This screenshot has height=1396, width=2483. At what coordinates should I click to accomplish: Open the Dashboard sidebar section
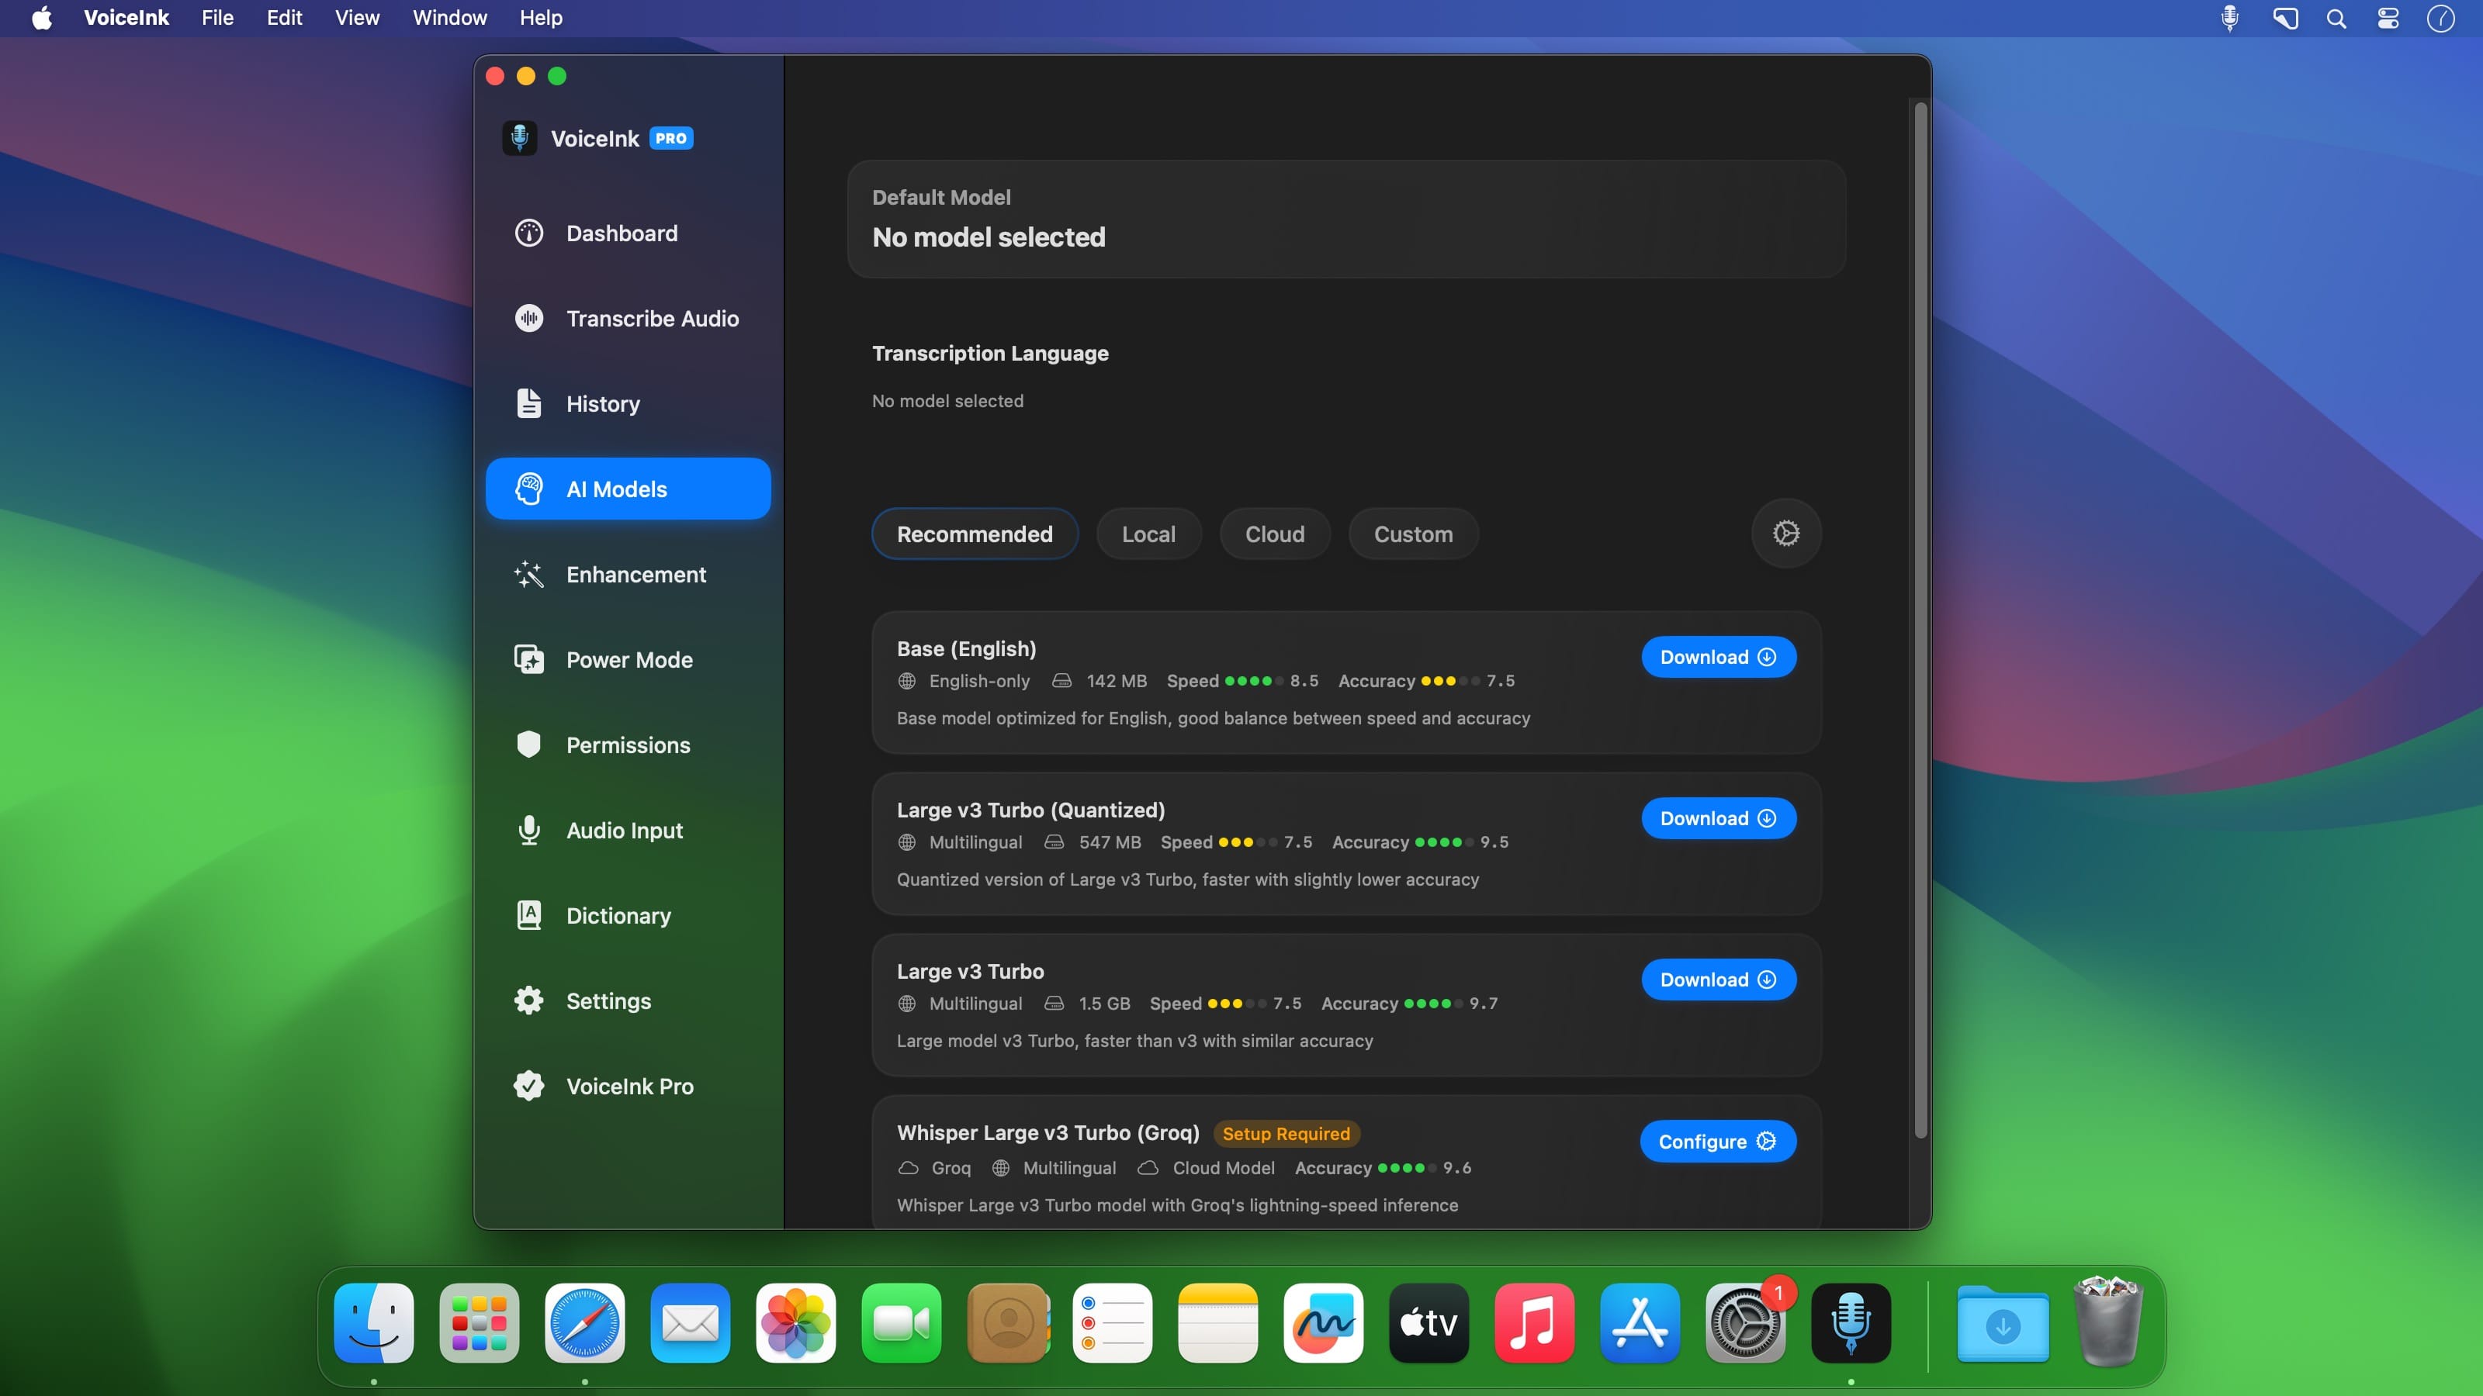coord(622,233)
